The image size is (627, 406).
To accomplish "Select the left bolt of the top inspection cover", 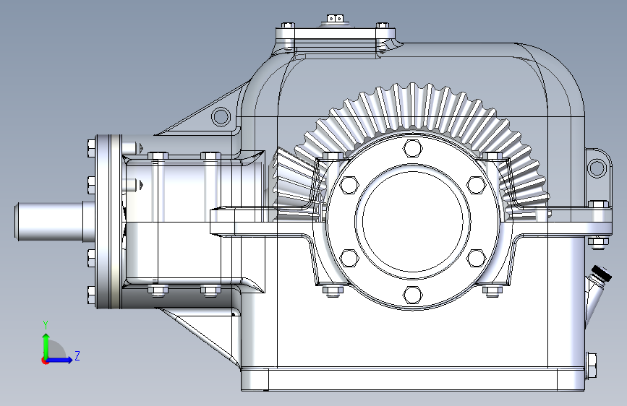I will click(x=288, y=25).
